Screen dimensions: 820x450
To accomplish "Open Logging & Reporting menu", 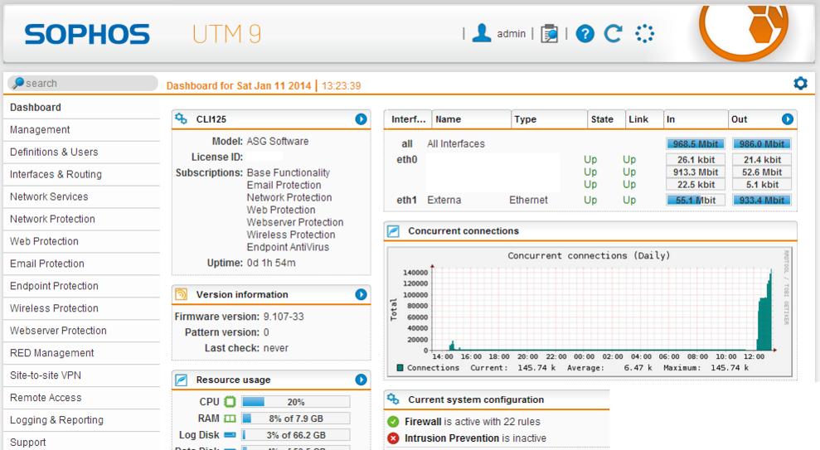I will (81, 420).
